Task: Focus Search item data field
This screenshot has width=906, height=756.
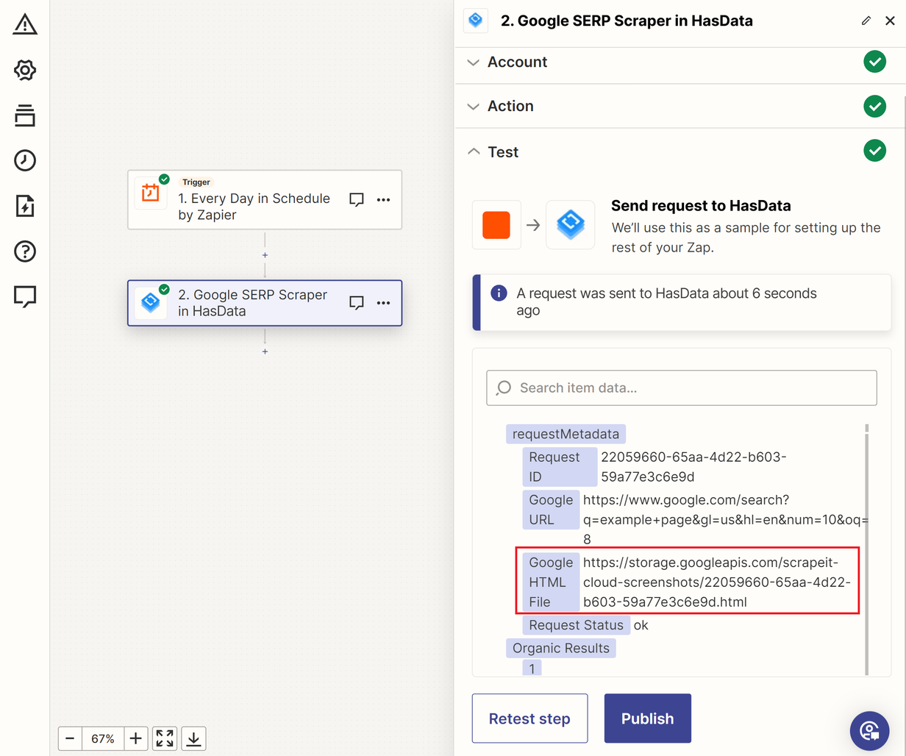Action: click(x=682, y=388)
